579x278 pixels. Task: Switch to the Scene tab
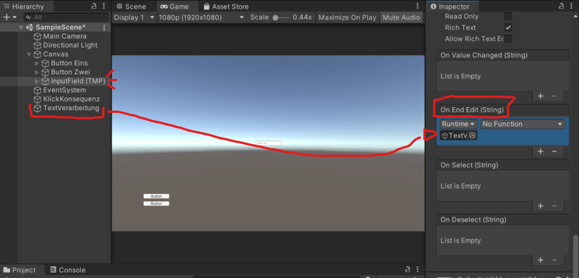coord(131,7)
